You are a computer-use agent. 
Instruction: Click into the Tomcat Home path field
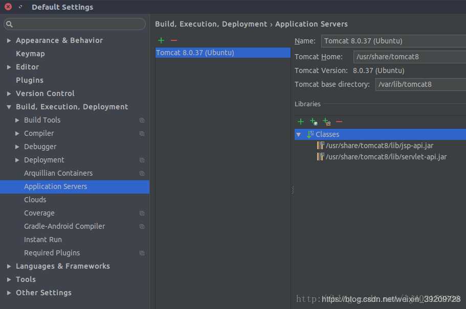click(410, 57)
